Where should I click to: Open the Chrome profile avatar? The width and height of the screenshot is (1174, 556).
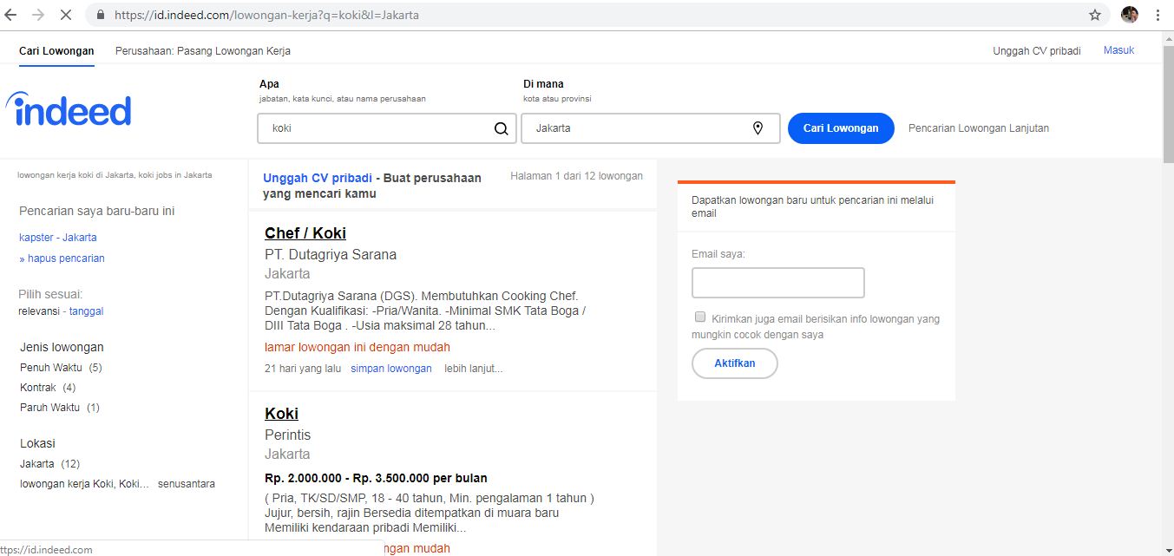[x=1129, y=15]
